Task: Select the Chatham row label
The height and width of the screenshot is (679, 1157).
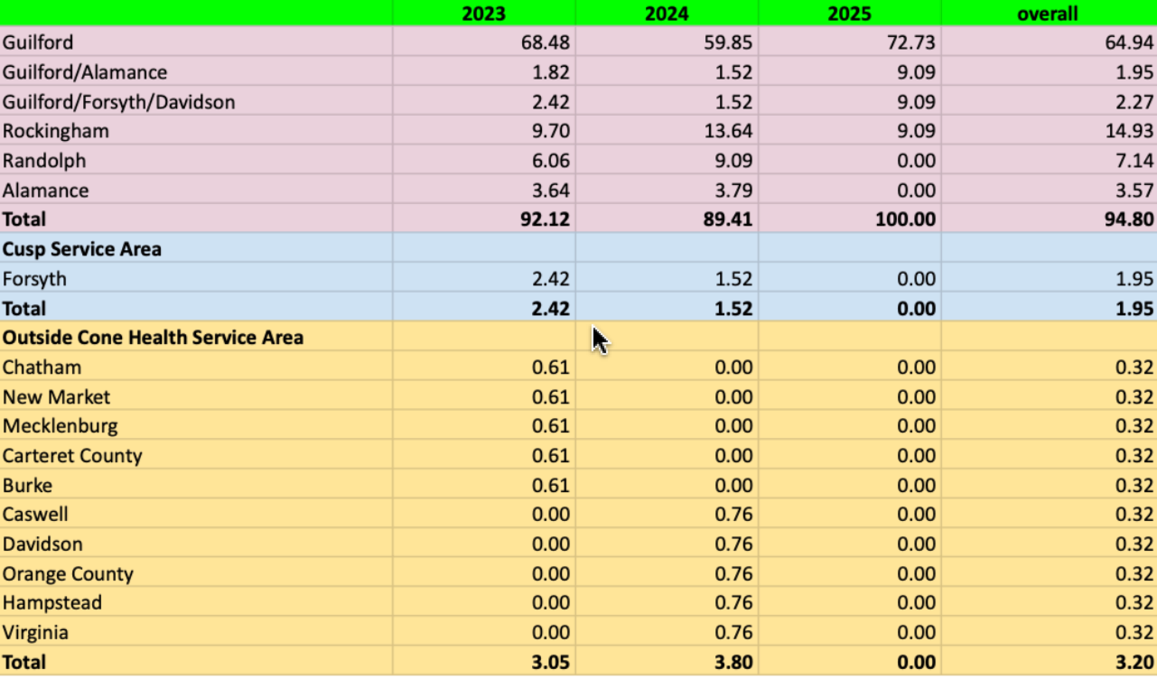Action: tap(195, 367)
